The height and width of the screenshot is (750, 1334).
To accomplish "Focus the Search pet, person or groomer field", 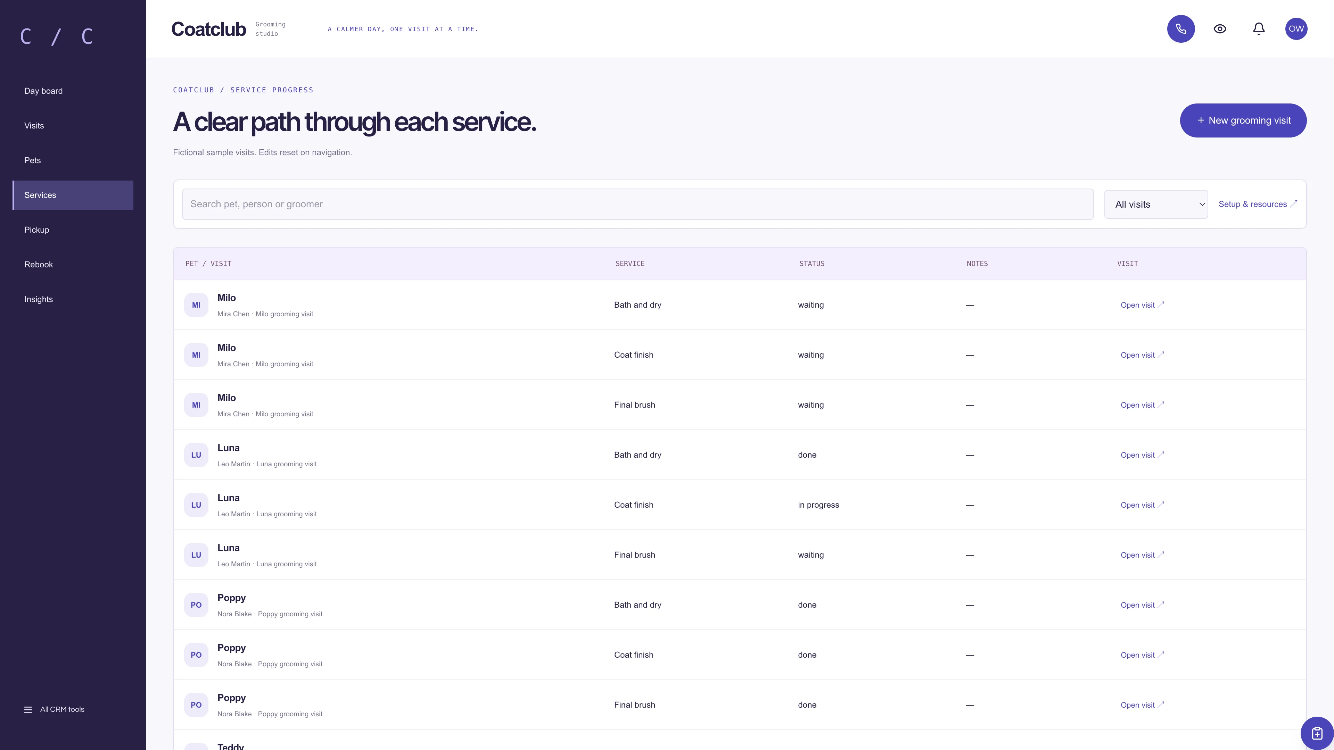I will (x=637, y=204).
